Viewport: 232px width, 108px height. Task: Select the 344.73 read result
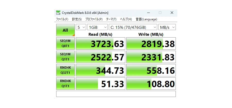(x=101, y=70)
